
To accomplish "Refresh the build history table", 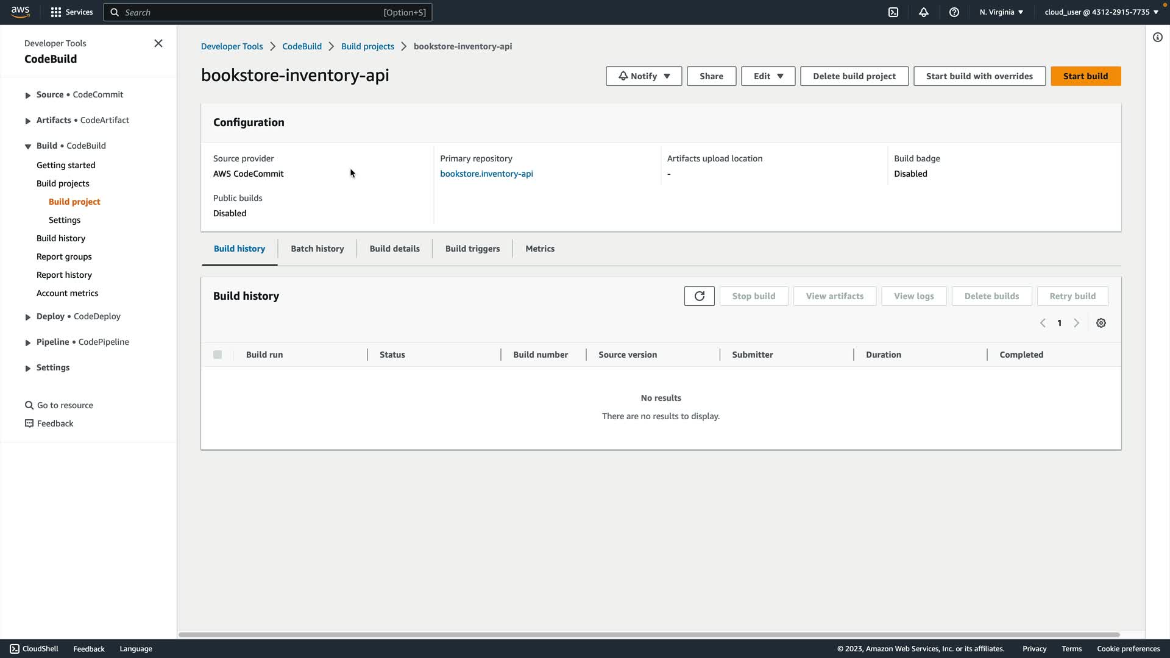I will (699, 296).
